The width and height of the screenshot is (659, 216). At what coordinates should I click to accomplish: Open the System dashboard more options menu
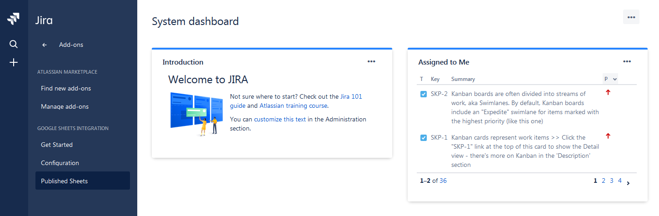tap(631, 17)
